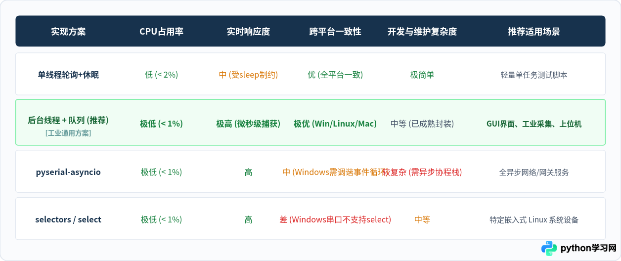Screen dimensions: 621x261
Task: Click the '低 (< 2%)' CPU cell
Action: (x=161, y=75)
